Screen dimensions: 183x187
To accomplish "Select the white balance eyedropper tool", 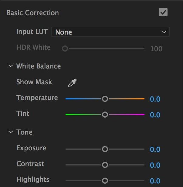I will [x=72, y=83].
